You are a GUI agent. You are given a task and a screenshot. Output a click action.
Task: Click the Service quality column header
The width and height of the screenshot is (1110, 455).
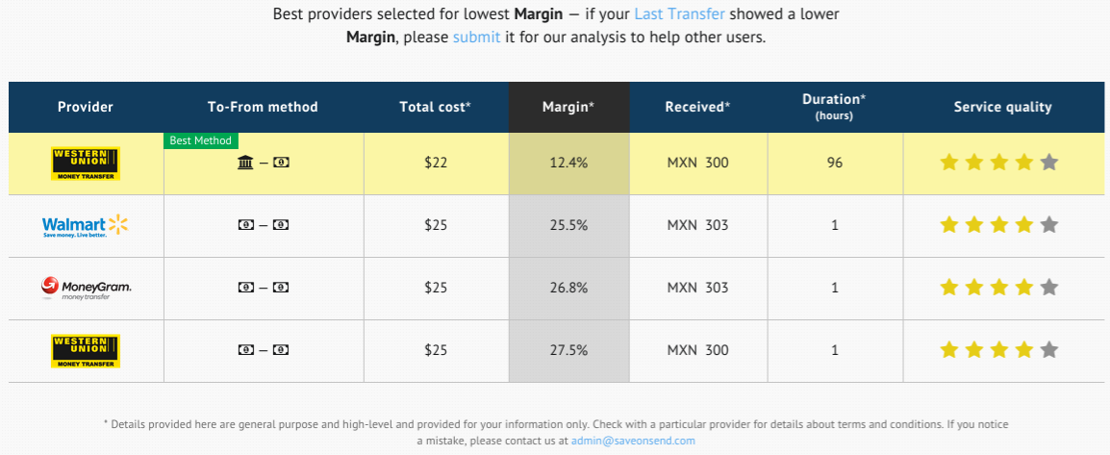click(1002, 107)
